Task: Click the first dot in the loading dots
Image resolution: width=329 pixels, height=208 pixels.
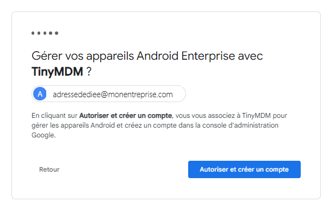Action: click(33, 33)
